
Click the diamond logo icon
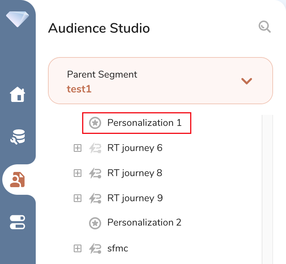tap(17, 18)
